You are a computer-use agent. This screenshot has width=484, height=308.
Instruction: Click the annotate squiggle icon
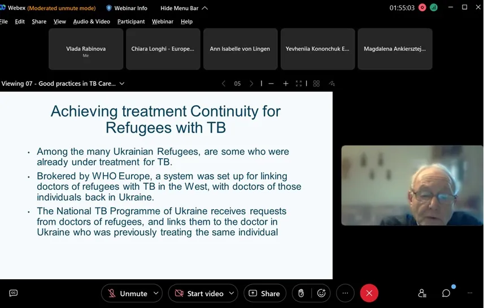(x=332, y=84)
